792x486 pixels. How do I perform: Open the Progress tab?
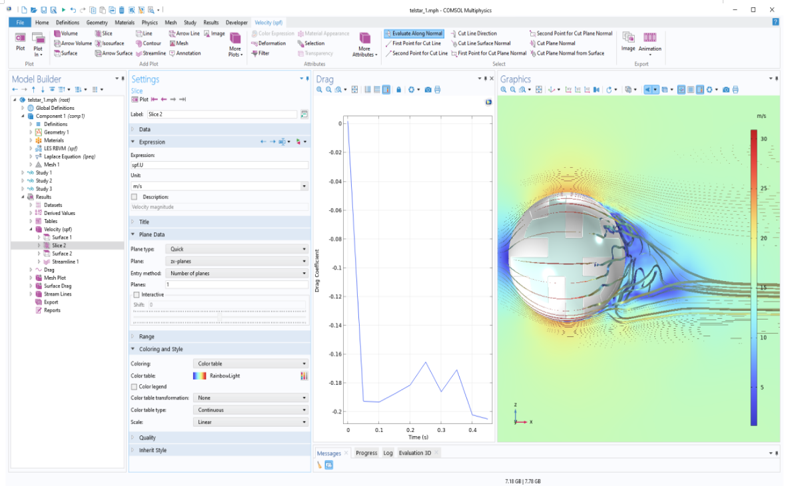pyautogui.click(x=366, y=453)
